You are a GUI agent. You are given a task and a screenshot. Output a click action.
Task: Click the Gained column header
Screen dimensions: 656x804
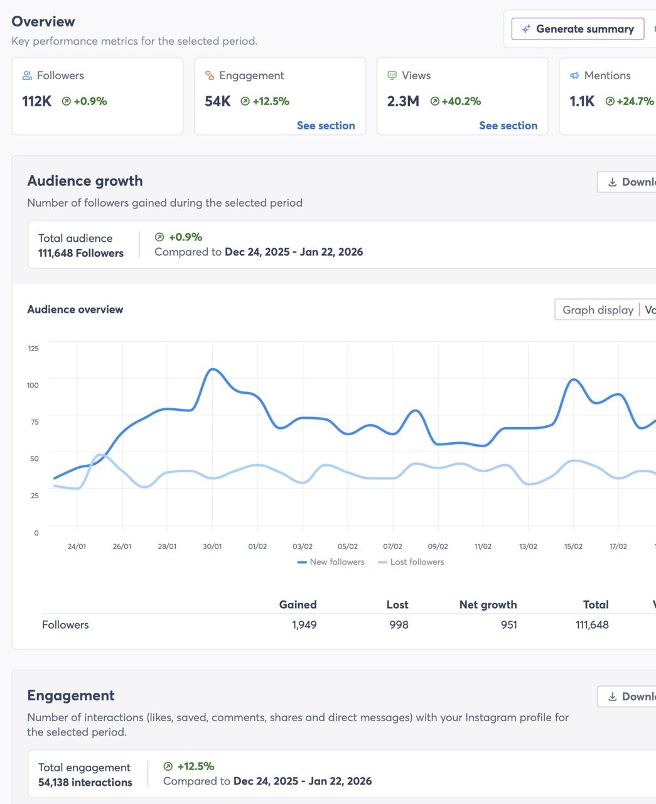pos(298,604)
